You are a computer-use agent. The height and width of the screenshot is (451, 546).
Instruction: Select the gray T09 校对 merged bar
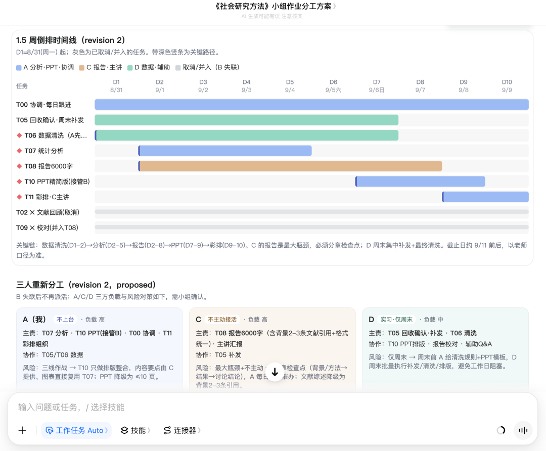coord(311,227)
